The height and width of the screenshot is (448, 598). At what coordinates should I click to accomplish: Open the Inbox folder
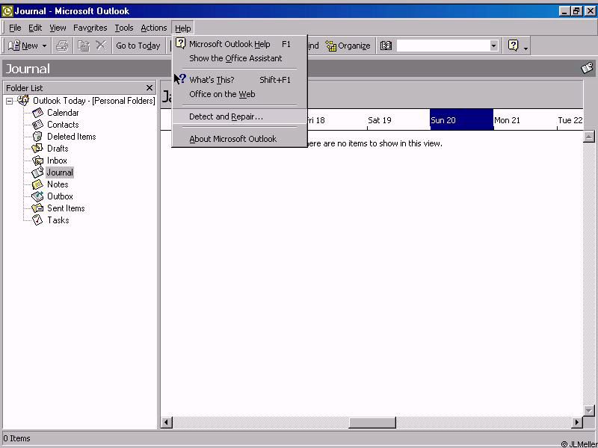click(x=57, y=161)
